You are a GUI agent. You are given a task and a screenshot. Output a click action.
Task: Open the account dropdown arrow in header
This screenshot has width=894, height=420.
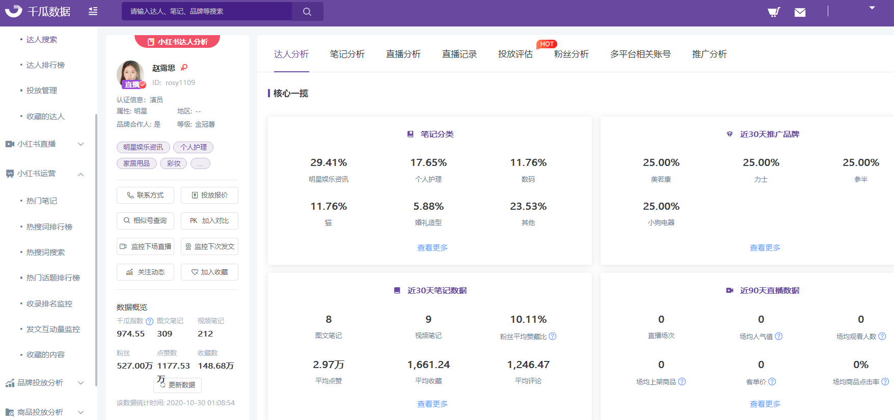pos(872,8)
